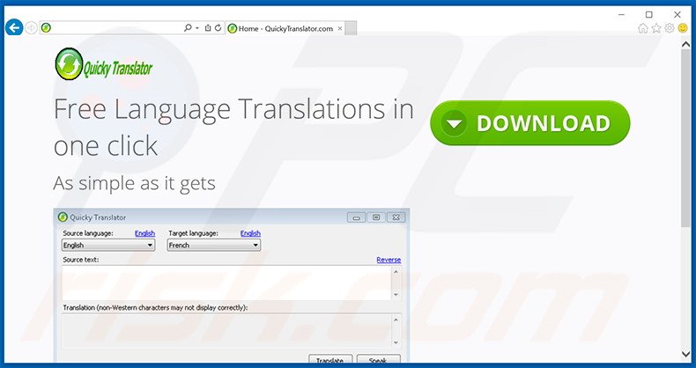Click inside the Source text box
696x368 pixels.
(226, 283)
